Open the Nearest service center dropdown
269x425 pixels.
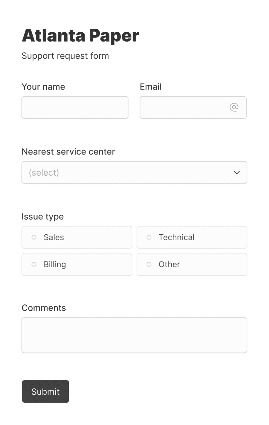(x=134, y=172)
